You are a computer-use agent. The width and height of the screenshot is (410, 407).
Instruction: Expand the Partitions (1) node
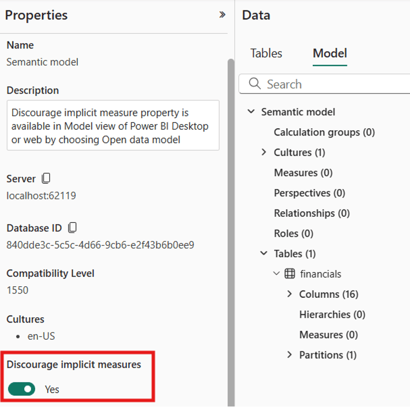[x=289, y=355]
